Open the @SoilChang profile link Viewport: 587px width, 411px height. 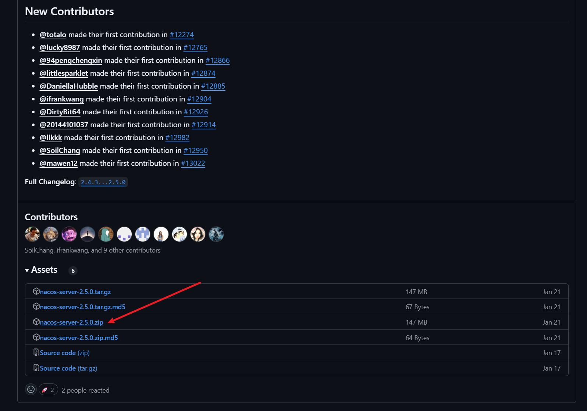tap(60, 150)
